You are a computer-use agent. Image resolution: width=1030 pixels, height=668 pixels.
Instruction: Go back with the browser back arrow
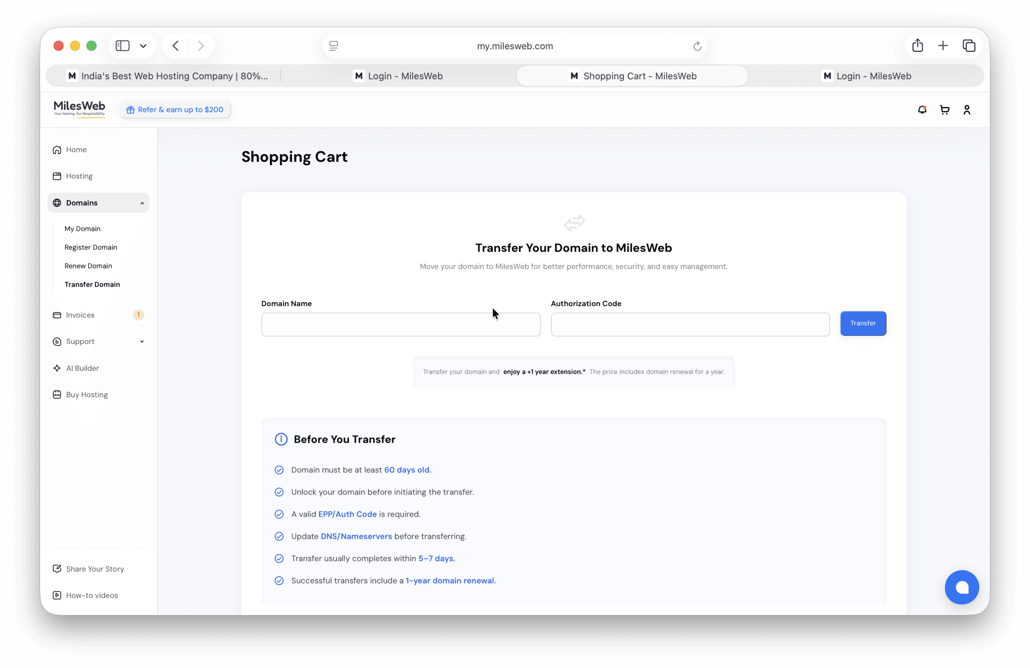pos(175,46)
